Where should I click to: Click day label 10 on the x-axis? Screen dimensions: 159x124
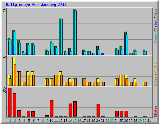coord(51,121)
